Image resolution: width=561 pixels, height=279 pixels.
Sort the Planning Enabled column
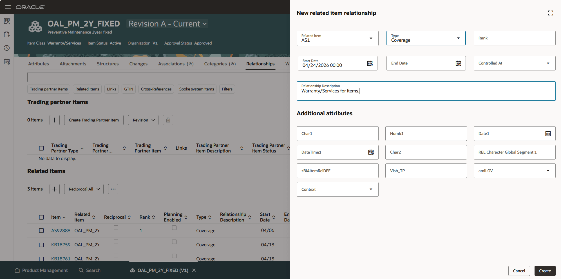[186, 217]
